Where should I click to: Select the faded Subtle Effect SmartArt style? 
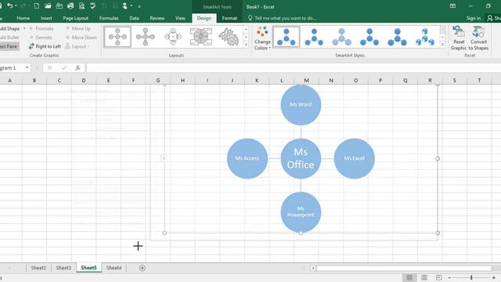click(341, 37)
